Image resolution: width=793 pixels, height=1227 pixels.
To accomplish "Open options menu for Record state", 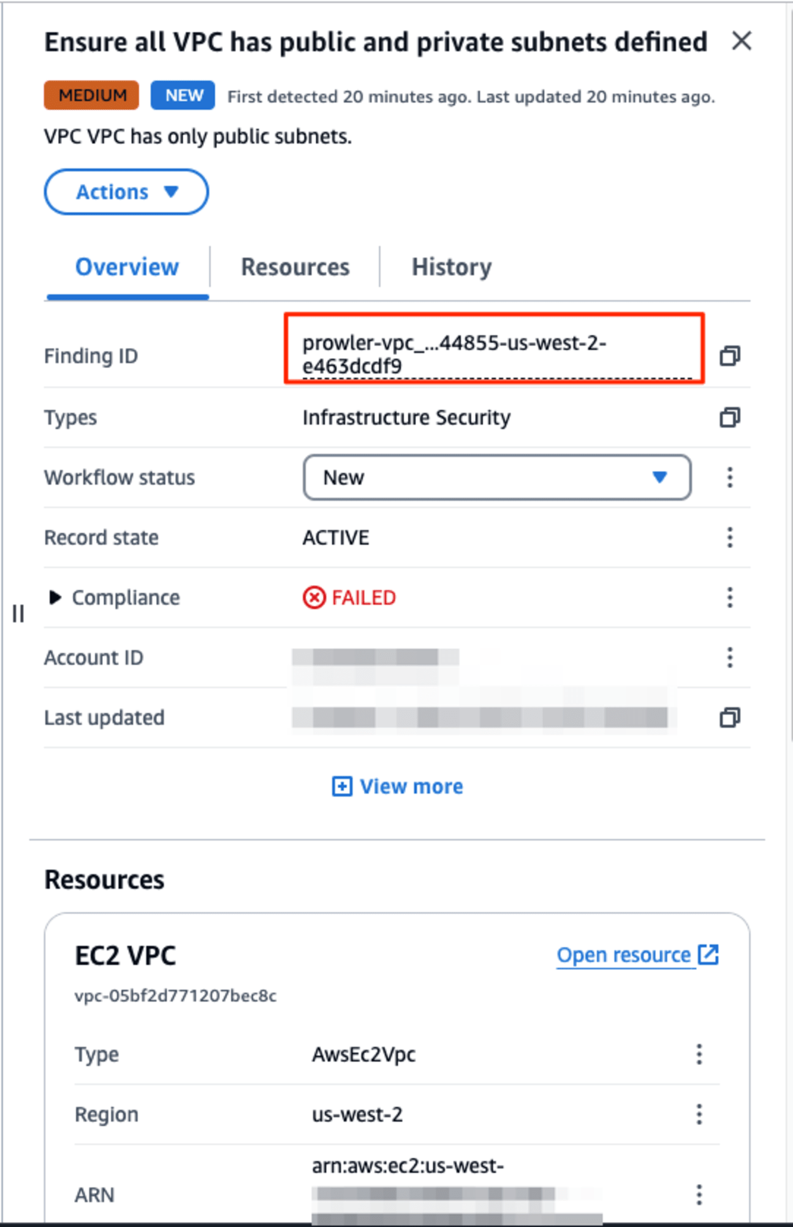I will 729,537.
